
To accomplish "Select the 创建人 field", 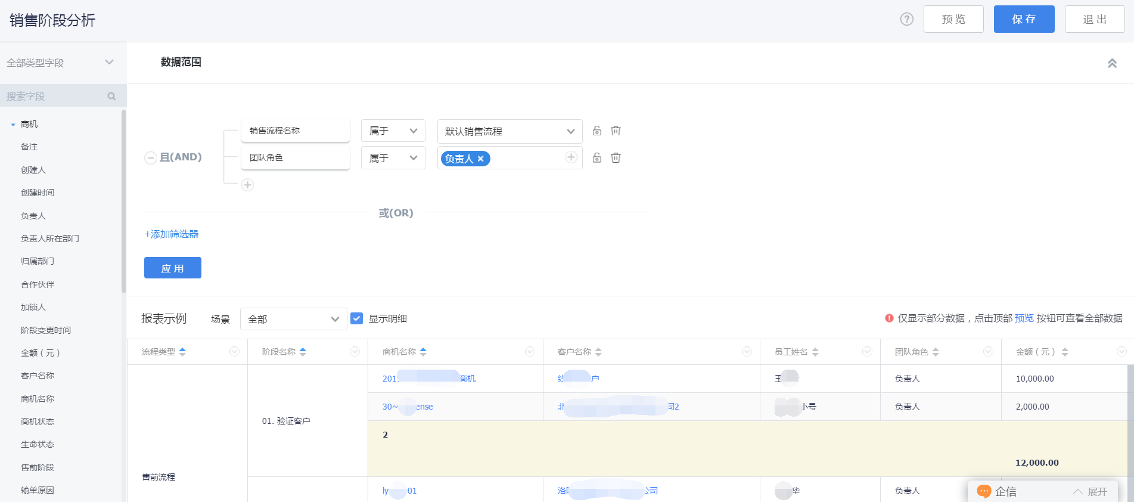I will [33, 170].
